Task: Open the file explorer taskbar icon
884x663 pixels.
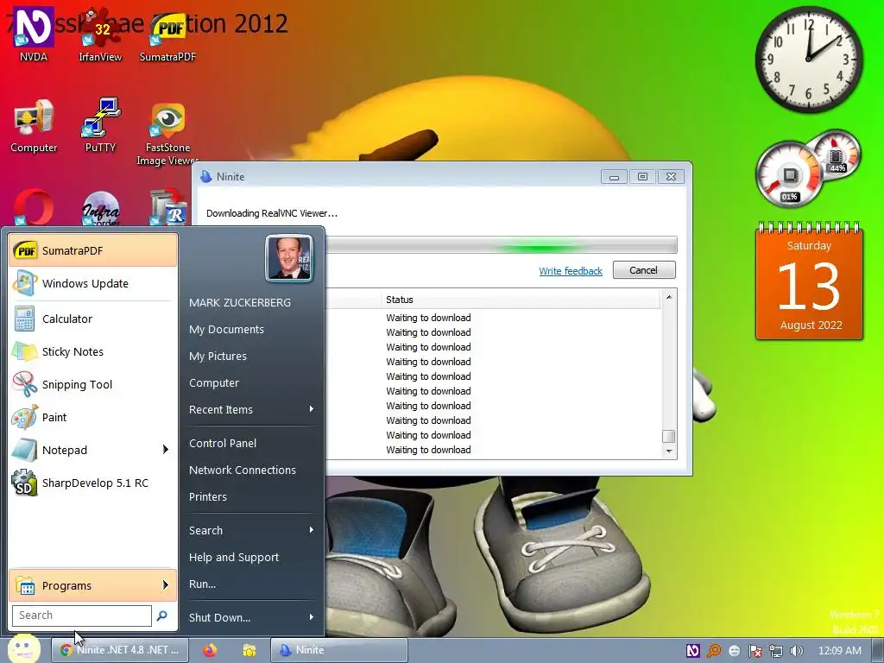Action: click(x=249, y=650)
